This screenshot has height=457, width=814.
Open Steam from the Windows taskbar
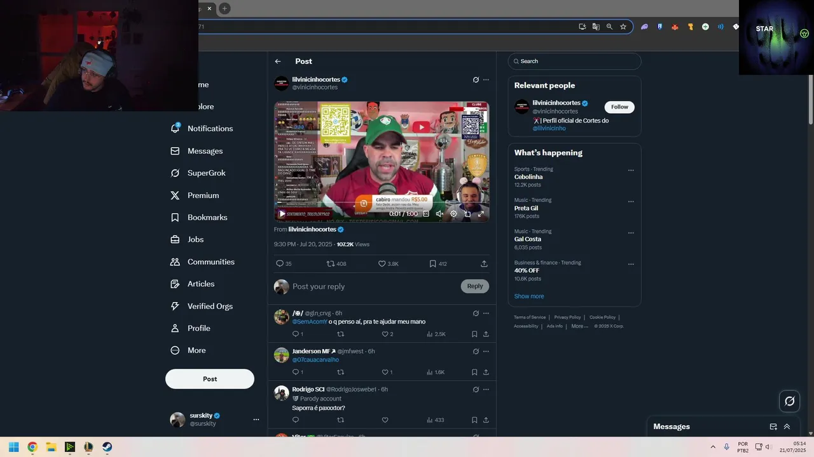tap(107, 447)
